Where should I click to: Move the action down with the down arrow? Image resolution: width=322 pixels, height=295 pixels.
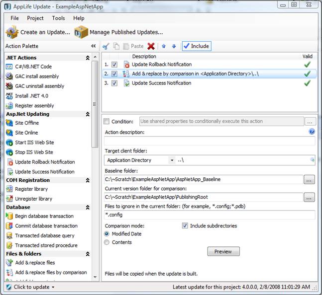[x=174, y=46]
